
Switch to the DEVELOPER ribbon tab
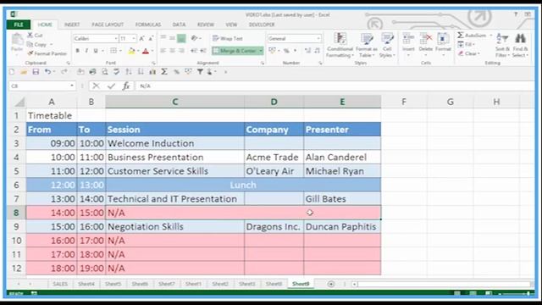pos(262,25)
